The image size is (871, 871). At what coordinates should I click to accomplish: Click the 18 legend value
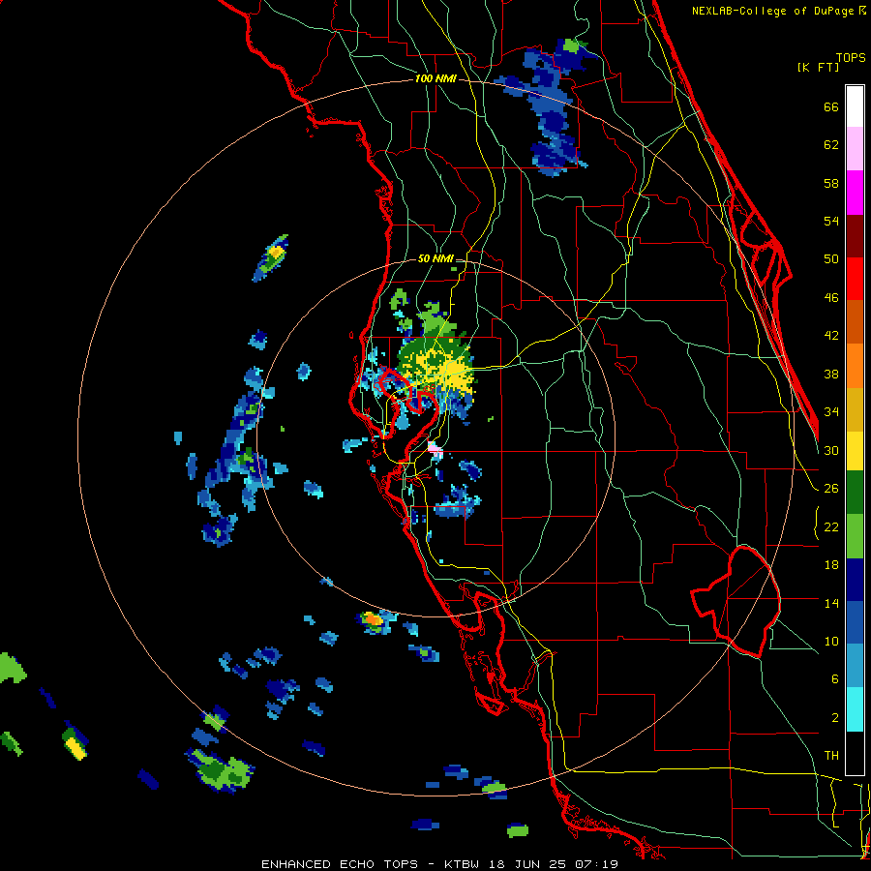click(831, 565)
